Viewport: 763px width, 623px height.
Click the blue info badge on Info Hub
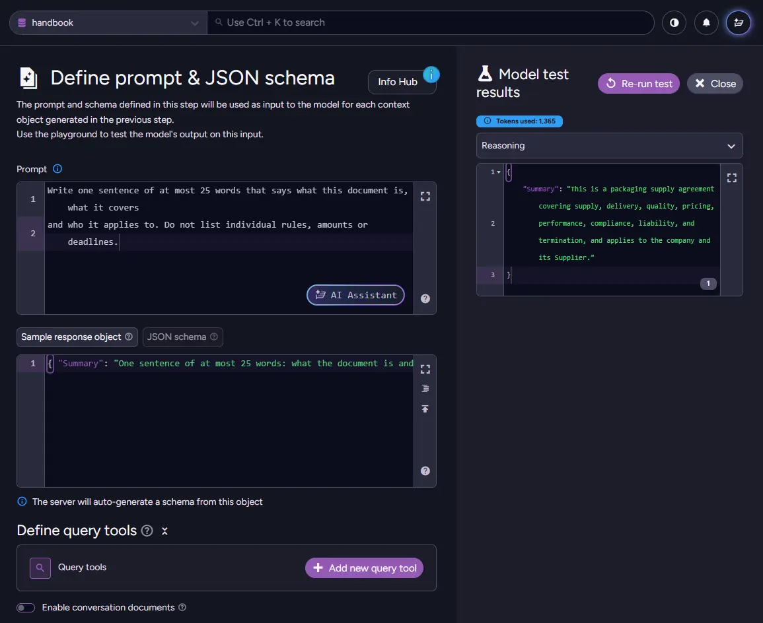[x=431, y=75]
